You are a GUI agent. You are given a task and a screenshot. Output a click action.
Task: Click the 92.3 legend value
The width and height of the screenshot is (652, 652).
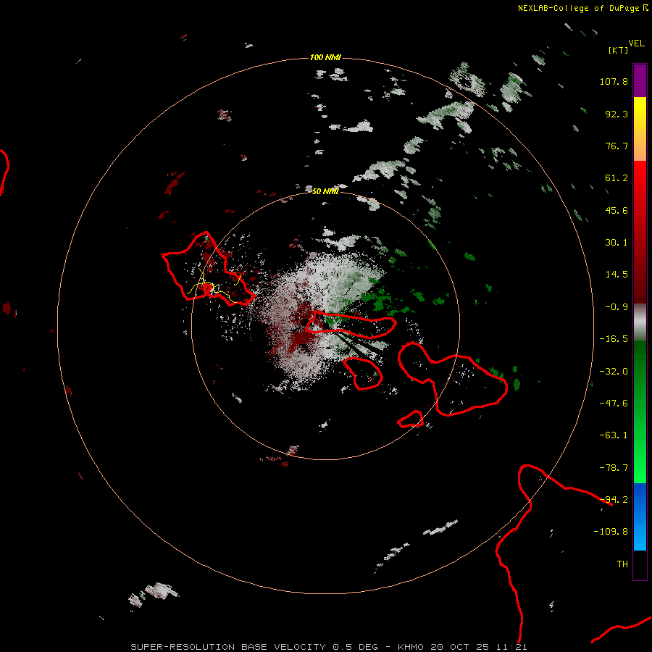[x=617, y=114]
